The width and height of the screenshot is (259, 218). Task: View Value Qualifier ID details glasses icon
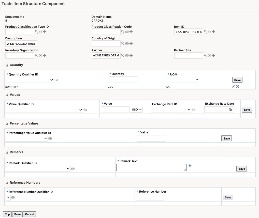tap(85, 110)
